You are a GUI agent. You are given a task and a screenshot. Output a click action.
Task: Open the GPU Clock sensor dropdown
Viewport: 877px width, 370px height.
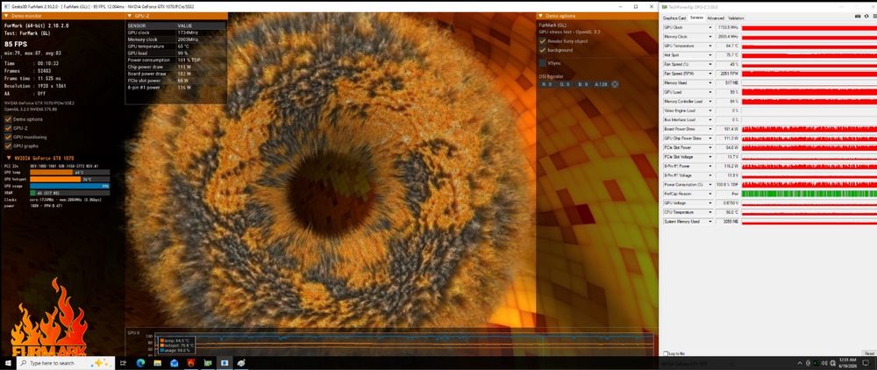710,27
